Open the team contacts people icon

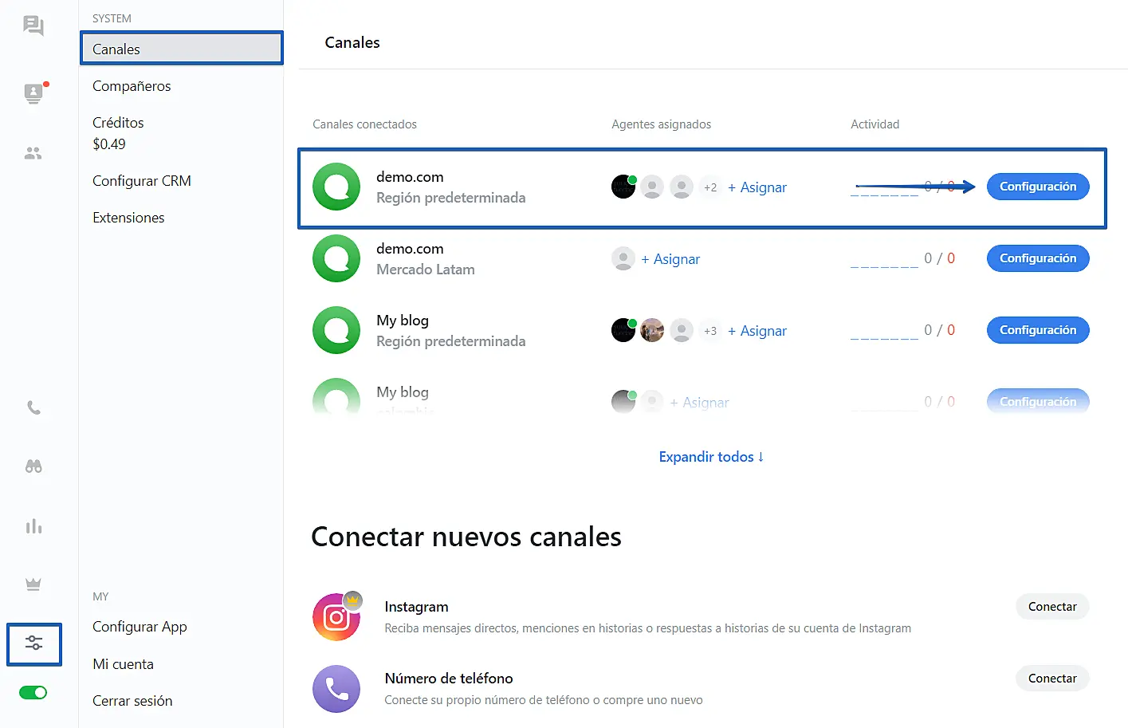(33, 153)
